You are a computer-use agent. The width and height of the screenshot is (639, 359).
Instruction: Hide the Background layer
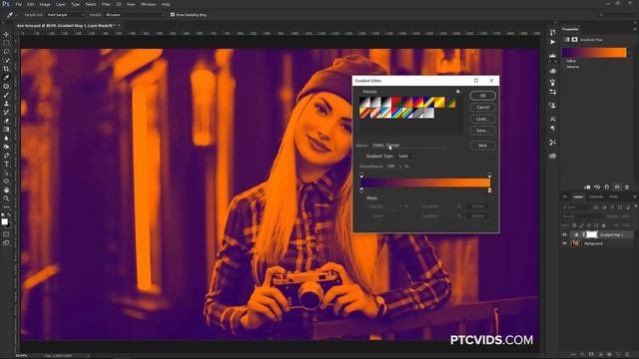564,243
